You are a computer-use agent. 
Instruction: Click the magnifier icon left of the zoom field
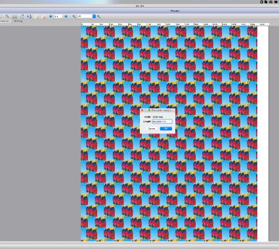(x=74, y=16)
